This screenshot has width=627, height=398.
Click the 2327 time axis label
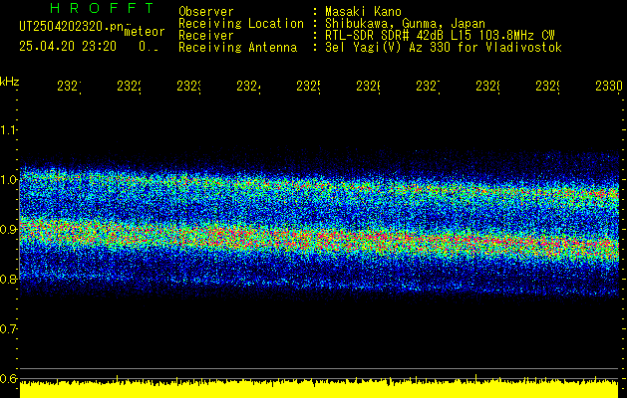pos(428,87)
